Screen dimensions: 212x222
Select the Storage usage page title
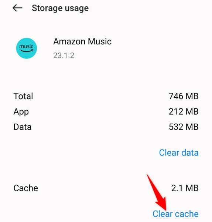[x=60, y=8]
